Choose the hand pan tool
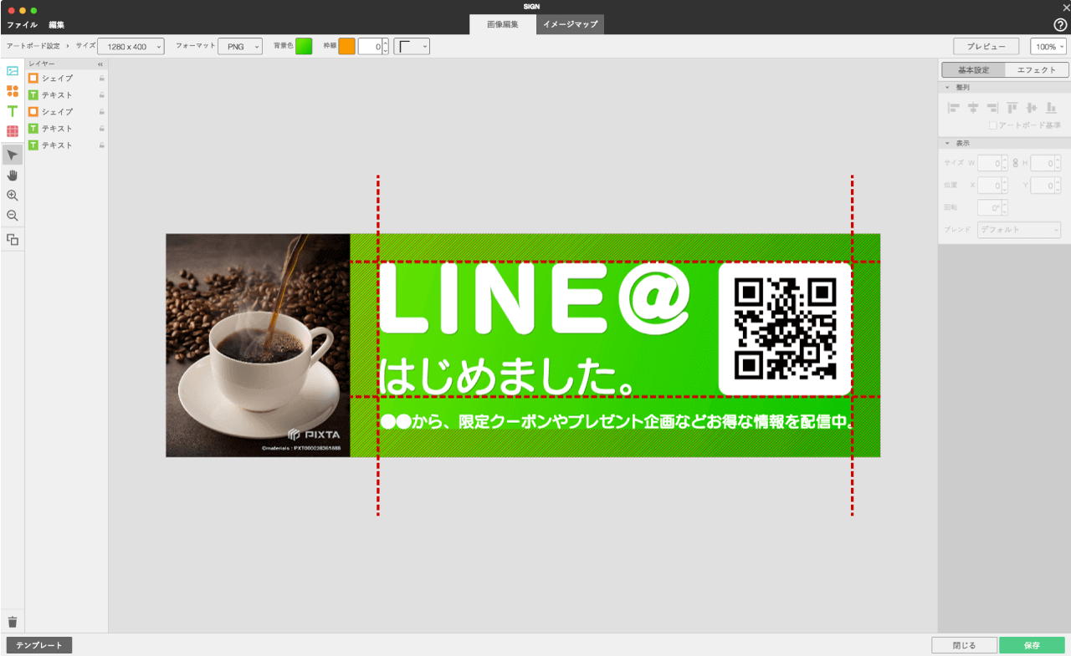Viewport: 1071px width, 656px height. tap(13, 175)
